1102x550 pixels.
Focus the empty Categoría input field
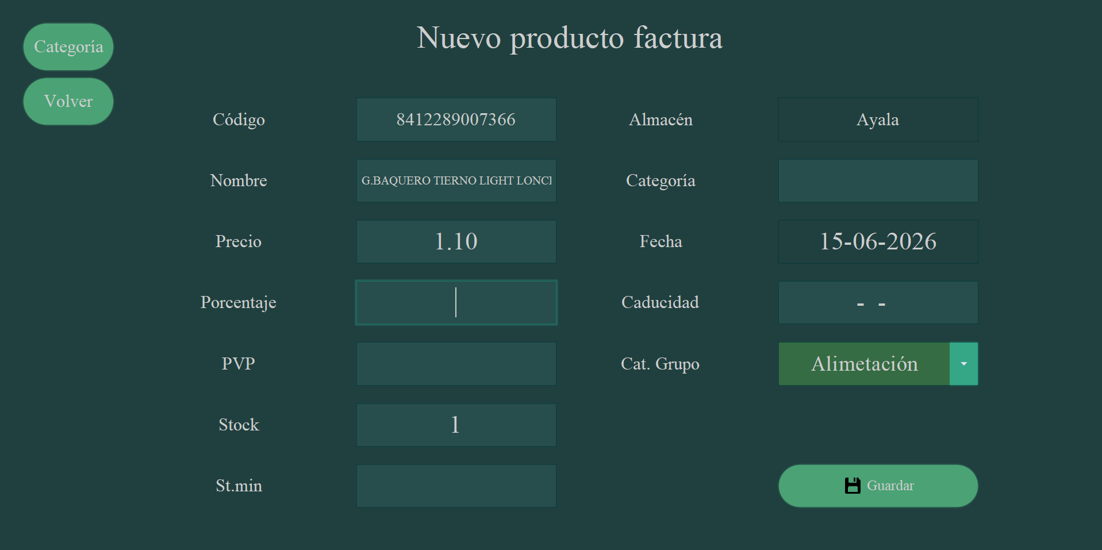click(x=878, y=180)
